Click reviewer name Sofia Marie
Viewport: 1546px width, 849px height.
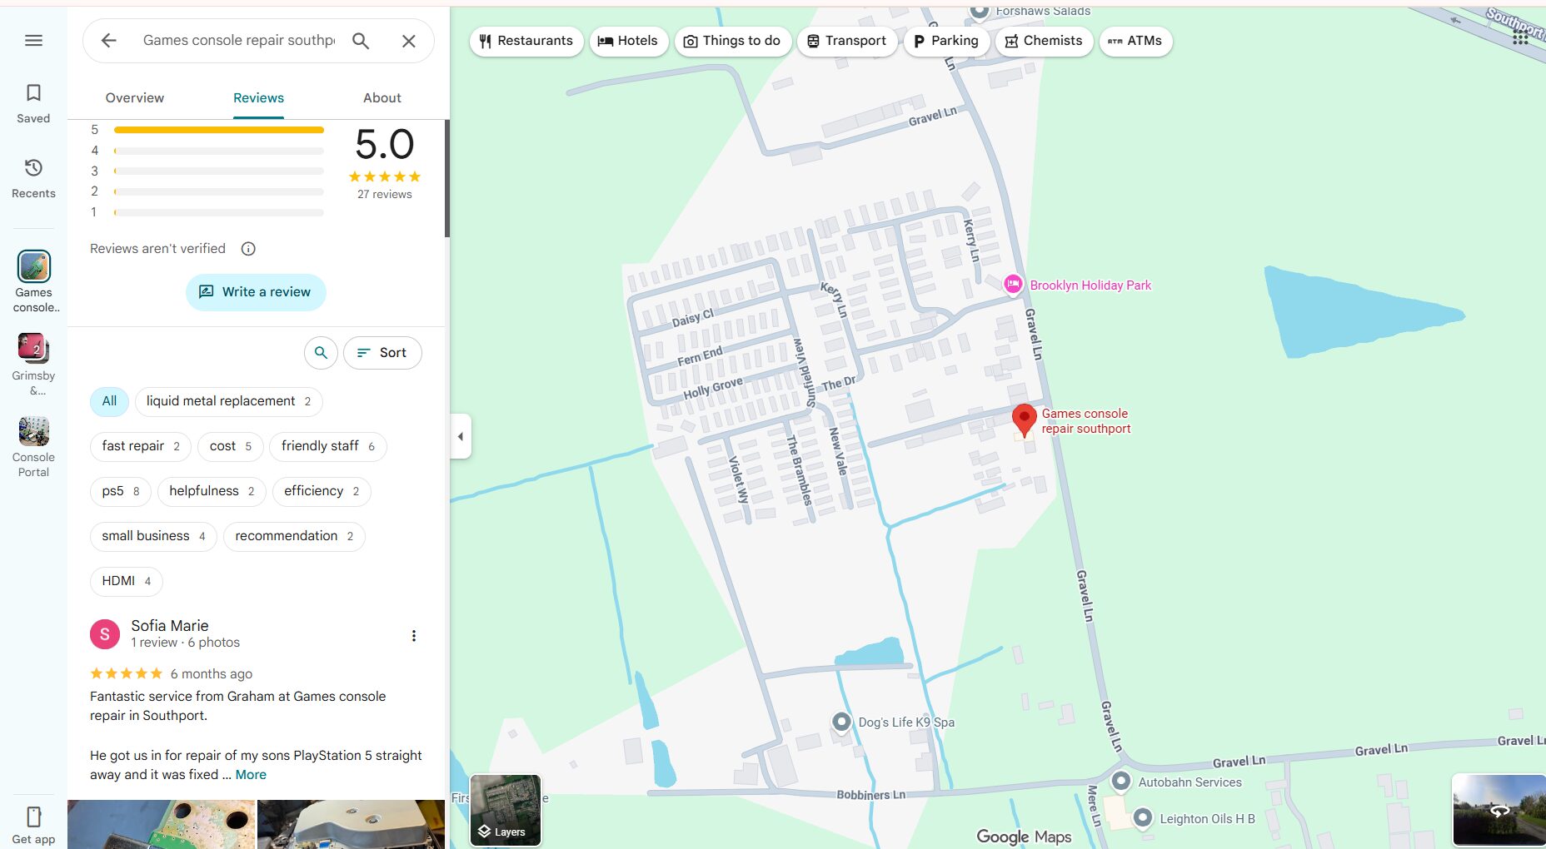pyautogui.click(x=170, y=626)
